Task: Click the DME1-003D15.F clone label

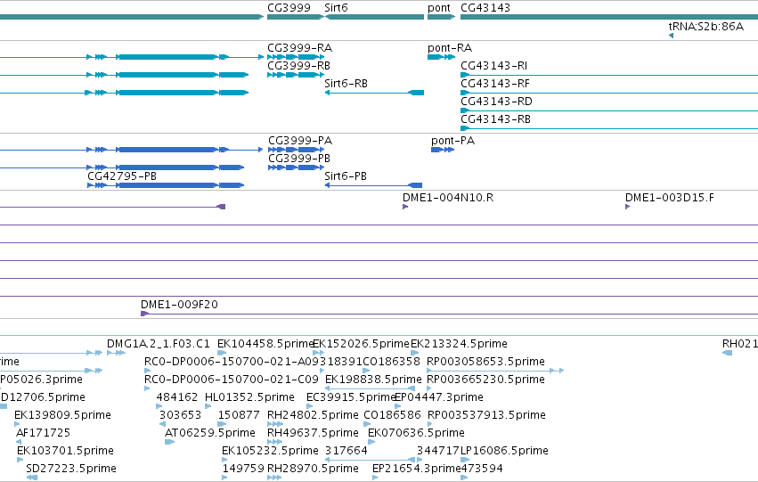Action: click(670, 198)
